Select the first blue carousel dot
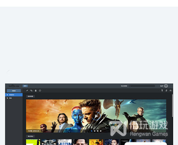This screenshot has height=145, width=178. (x=92, y=131)
